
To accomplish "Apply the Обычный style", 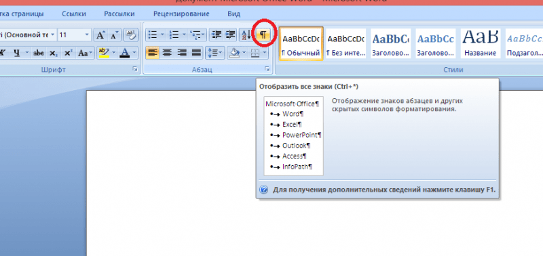I will [x=301, y=43].
